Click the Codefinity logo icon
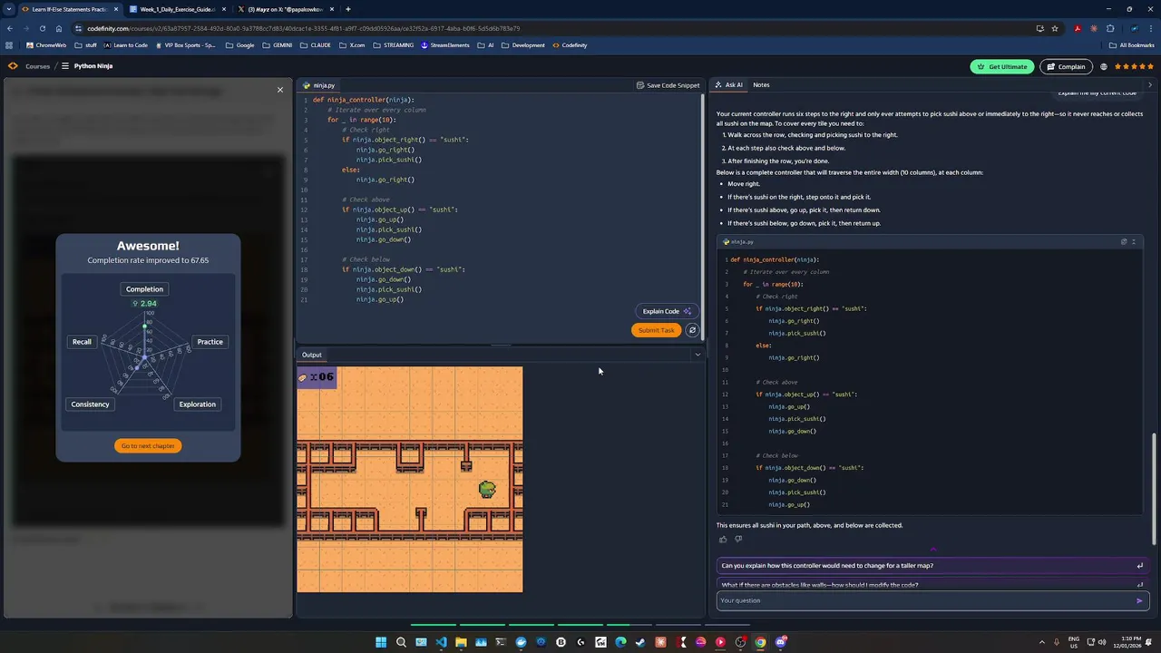Viewport: 1161px width, 653px height. pos(13,66)
